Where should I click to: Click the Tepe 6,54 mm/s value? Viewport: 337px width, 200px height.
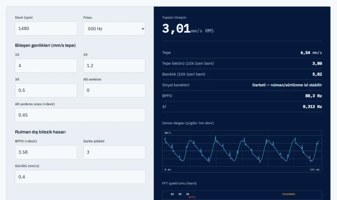coord(311,53)
